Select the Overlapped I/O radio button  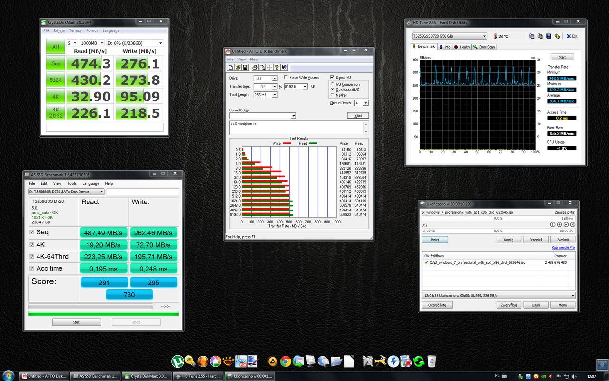pyautogui.click(x=332, y=90)
